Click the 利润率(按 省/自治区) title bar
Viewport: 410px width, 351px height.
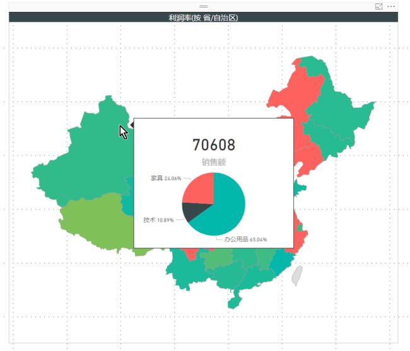(x=204, y=17)
